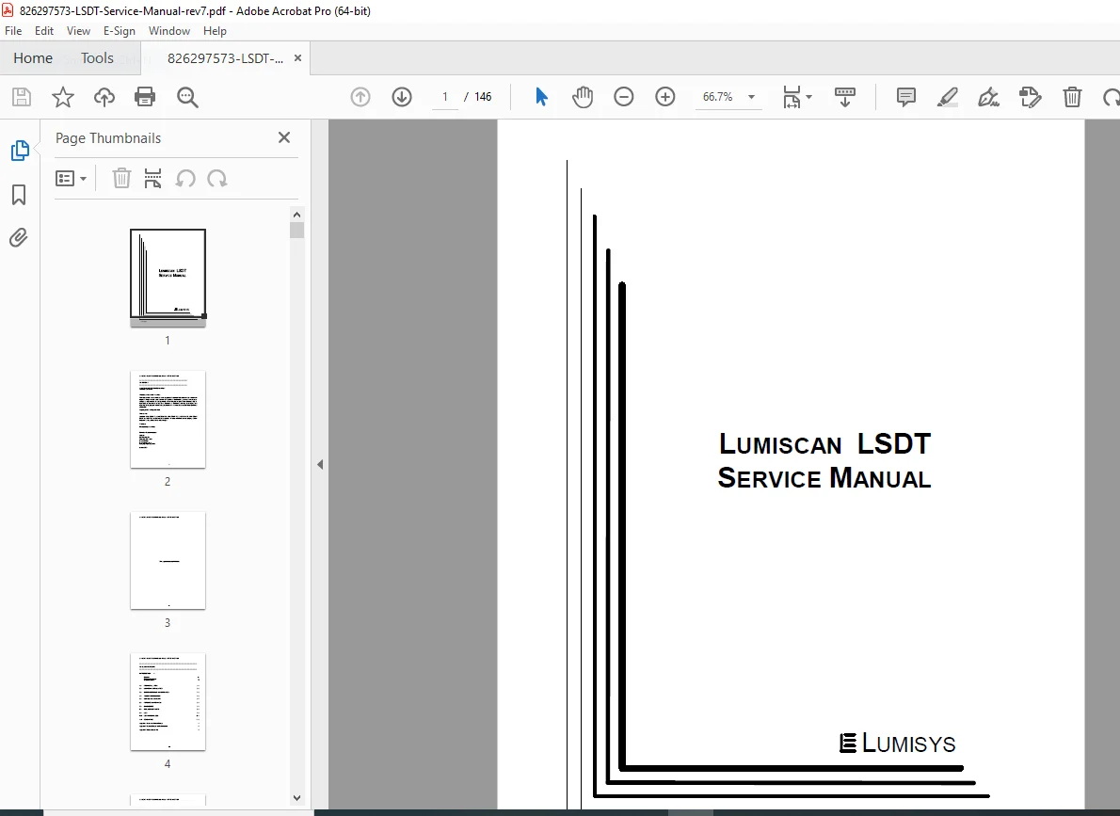Select the Highlight text tool
This screenshot has width=1120, height=816.
click(947, 96)
